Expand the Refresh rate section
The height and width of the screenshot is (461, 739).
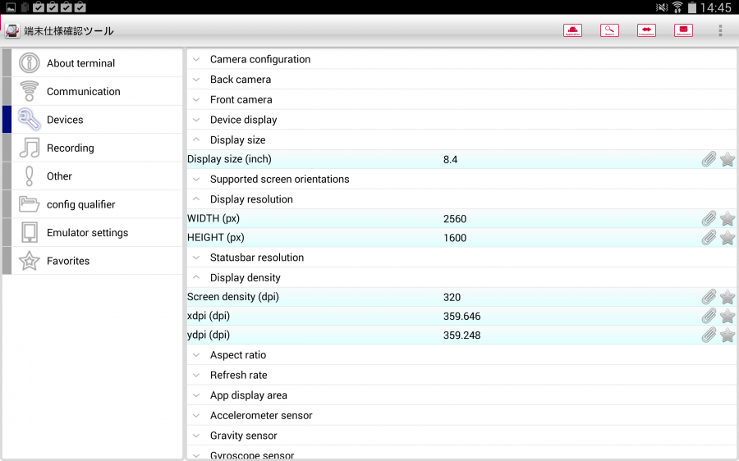click(x=238, y=375)
